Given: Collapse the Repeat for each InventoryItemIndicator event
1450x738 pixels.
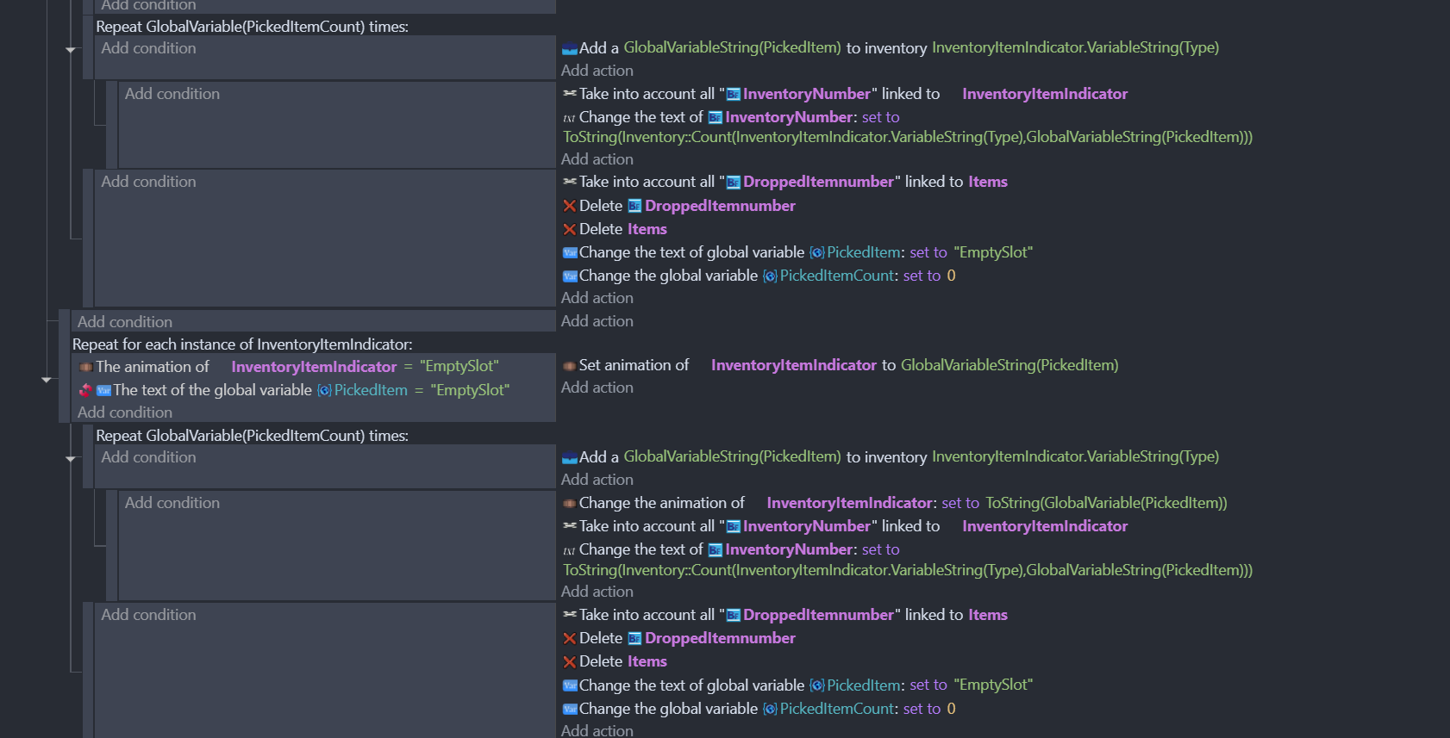Looking at the screenshot, I should click(x=47, y=379).
